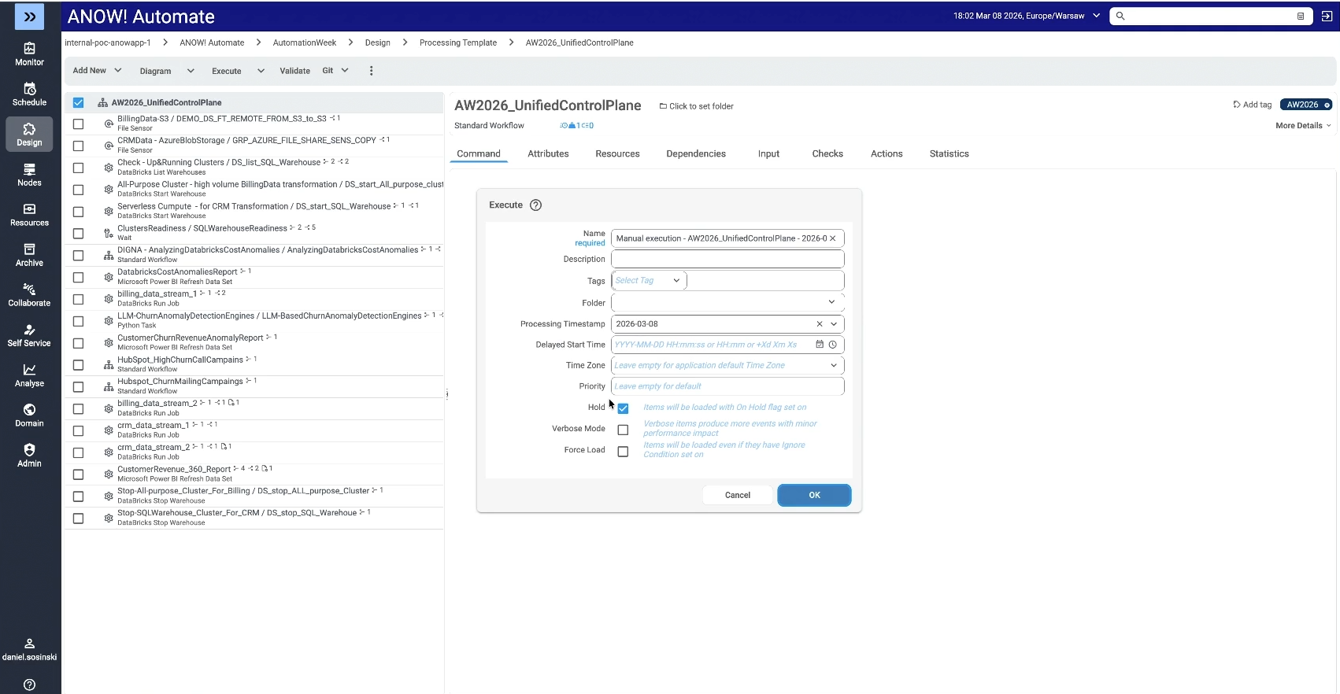
Task: Open the Schedule sidebar icon
Action: (29, 94)
